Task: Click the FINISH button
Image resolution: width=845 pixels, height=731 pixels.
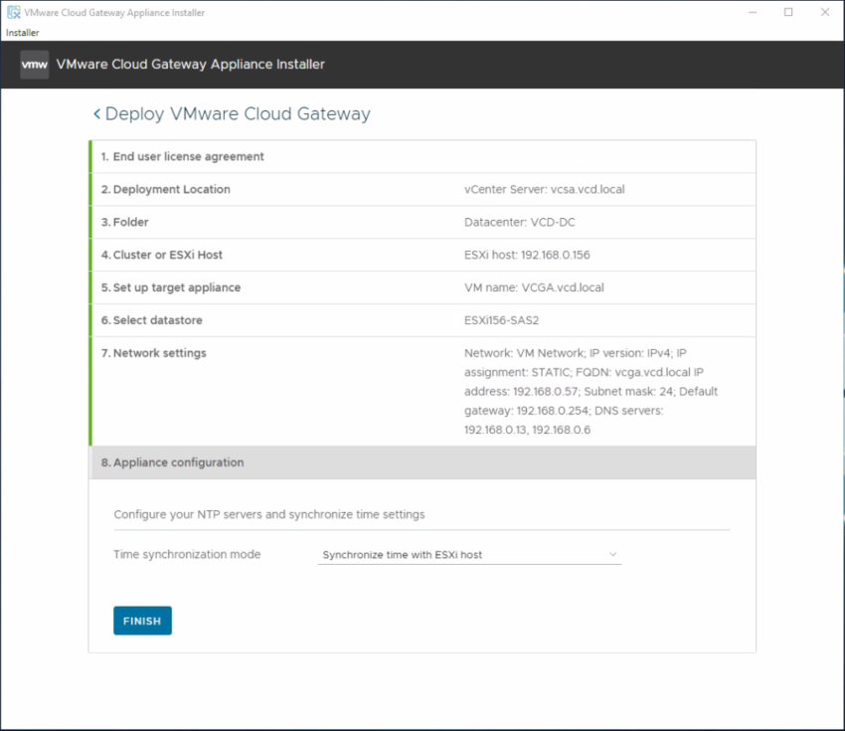Action: click(142, 620)
